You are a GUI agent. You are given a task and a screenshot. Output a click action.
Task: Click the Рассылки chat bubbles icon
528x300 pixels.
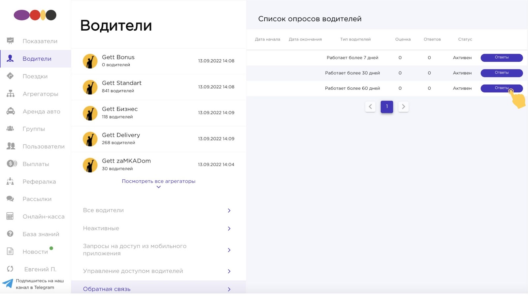pos(10,199)
